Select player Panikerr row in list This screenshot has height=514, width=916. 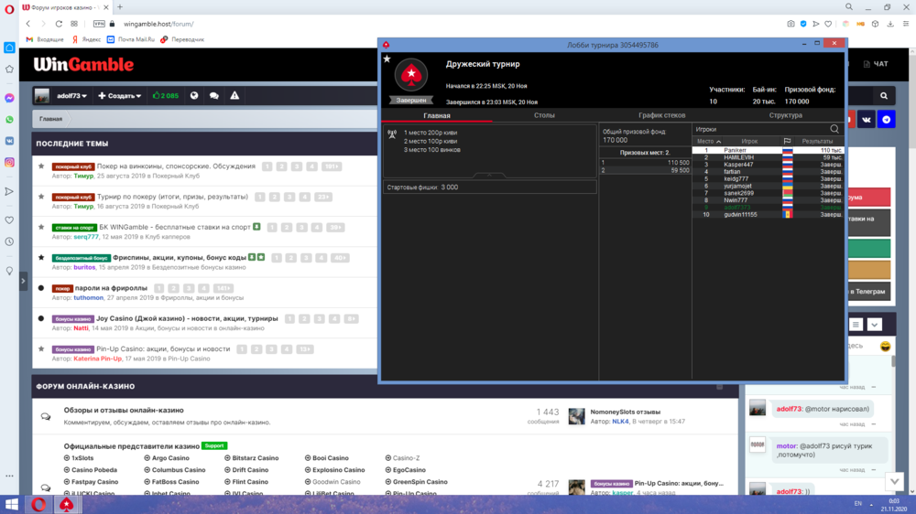click(x=736, y=150)
